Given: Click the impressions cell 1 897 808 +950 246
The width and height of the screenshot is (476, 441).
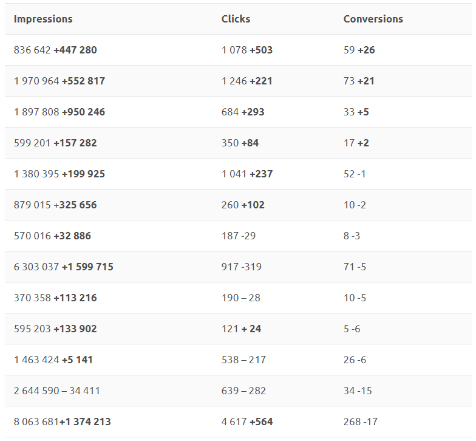Looking at the screenshot, I should click(x=59, y=112).
